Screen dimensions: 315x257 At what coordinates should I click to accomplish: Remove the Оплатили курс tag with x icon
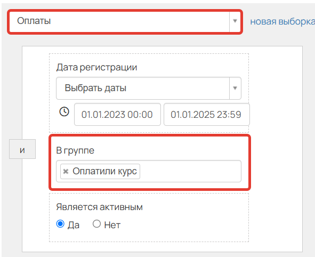66,171
